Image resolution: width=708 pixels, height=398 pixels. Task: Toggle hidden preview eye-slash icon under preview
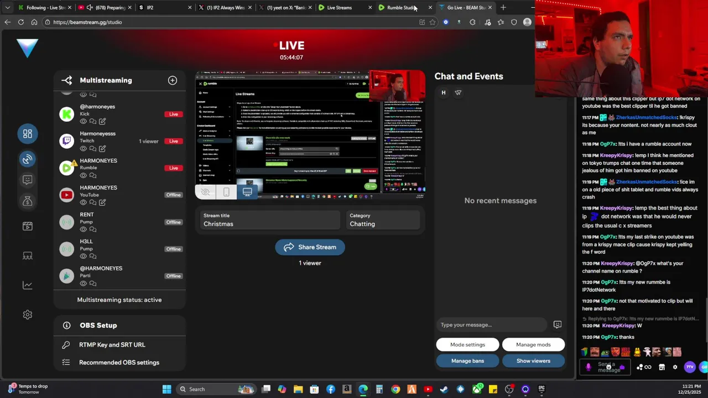205,192
